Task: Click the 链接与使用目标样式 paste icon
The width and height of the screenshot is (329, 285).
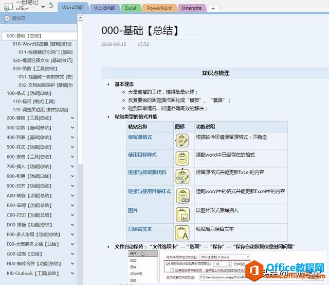Action: tap(182, 195)
